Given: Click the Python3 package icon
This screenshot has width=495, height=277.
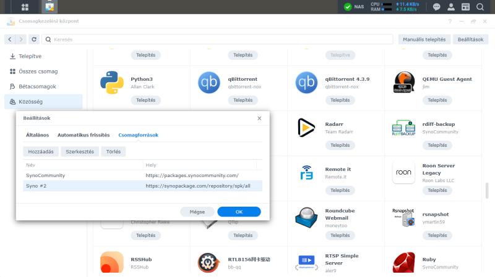Looking at the screenshot, I should point(112,83).
